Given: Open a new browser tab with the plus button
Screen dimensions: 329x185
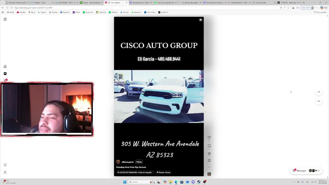Looking at the screenshot, I should 304,3.
